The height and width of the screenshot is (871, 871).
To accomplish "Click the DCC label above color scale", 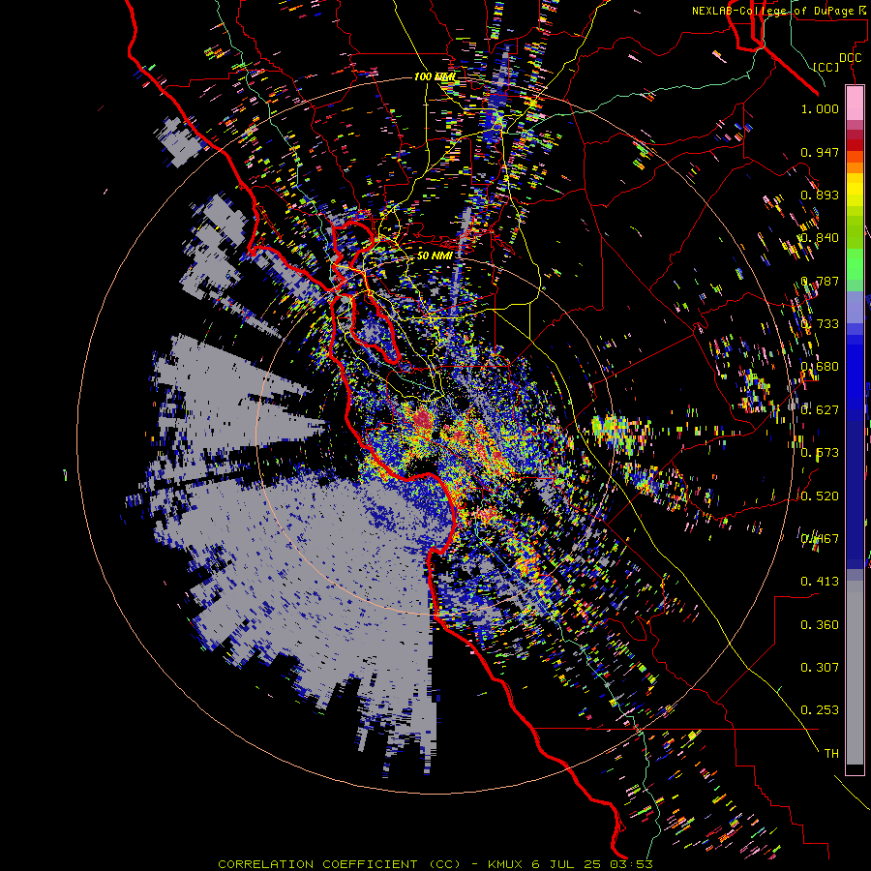I will (850, 58).
